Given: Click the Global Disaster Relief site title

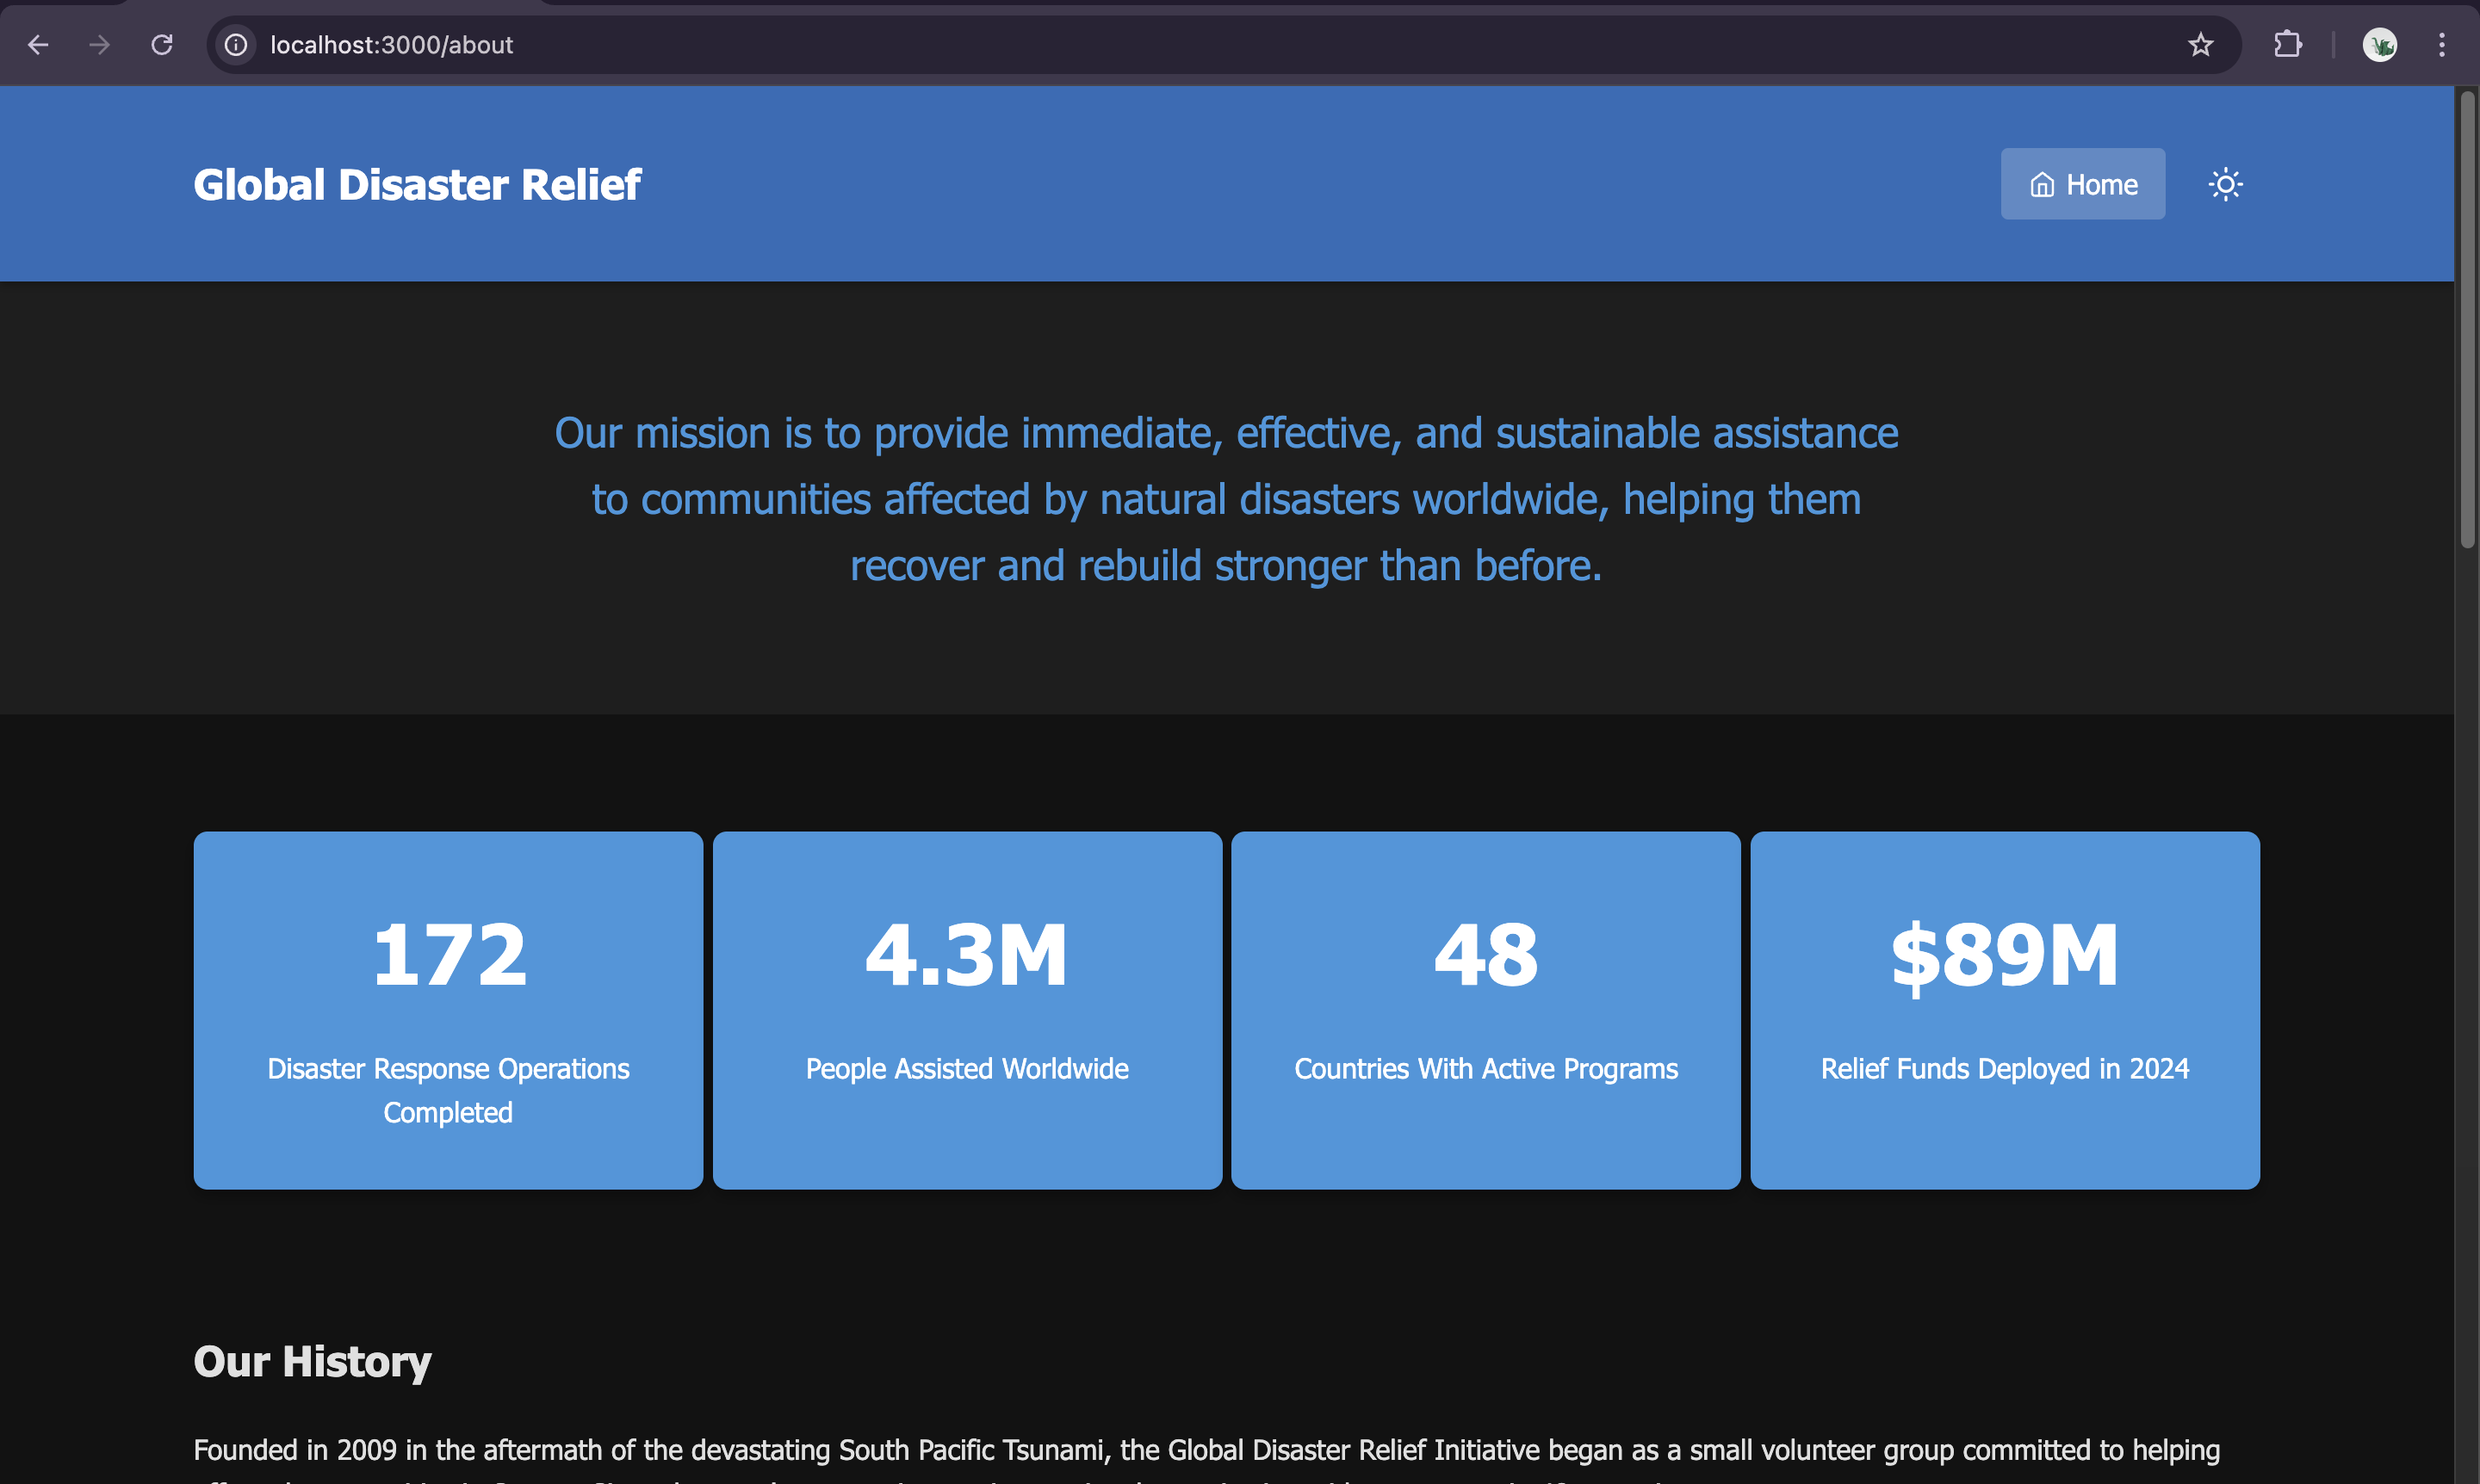Looking at the screenshot, I should click(x=417, y=185).
